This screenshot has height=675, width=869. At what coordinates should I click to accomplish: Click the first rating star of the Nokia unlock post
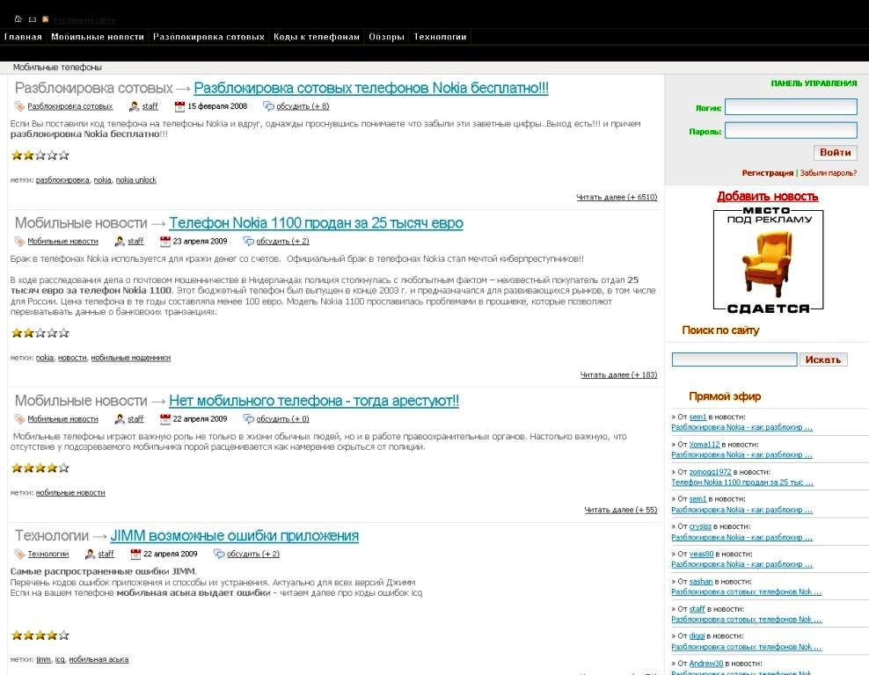(18, 156)
